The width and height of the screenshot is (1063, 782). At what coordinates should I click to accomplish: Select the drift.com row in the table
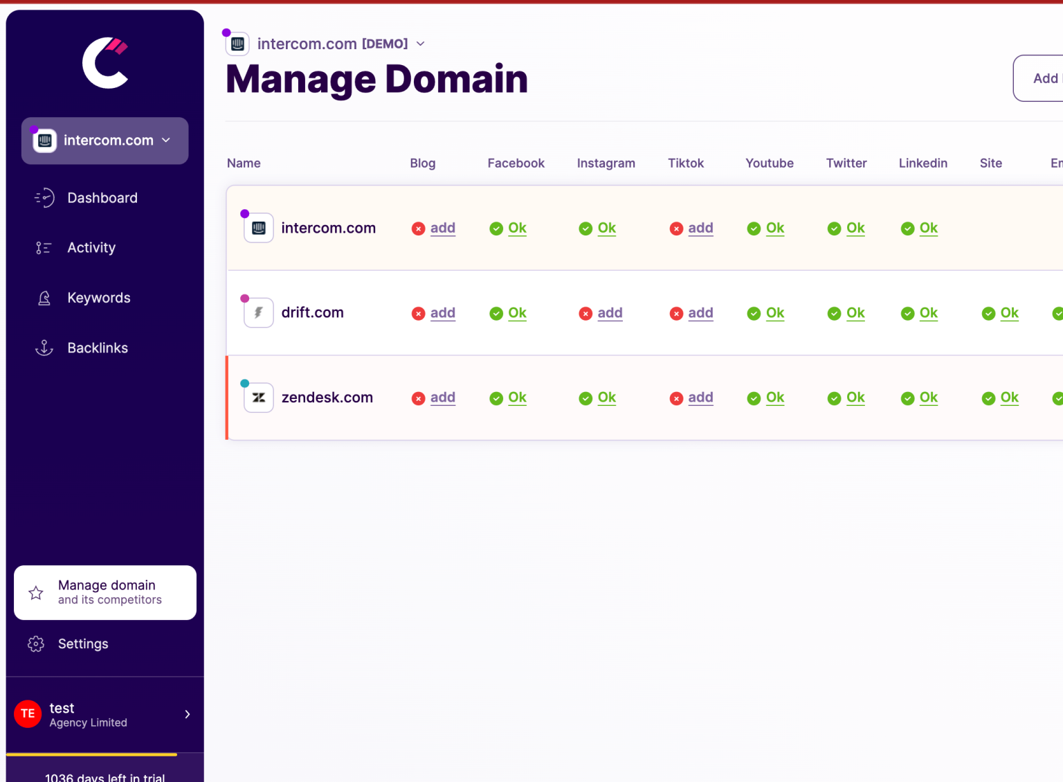tap(312, 312)
